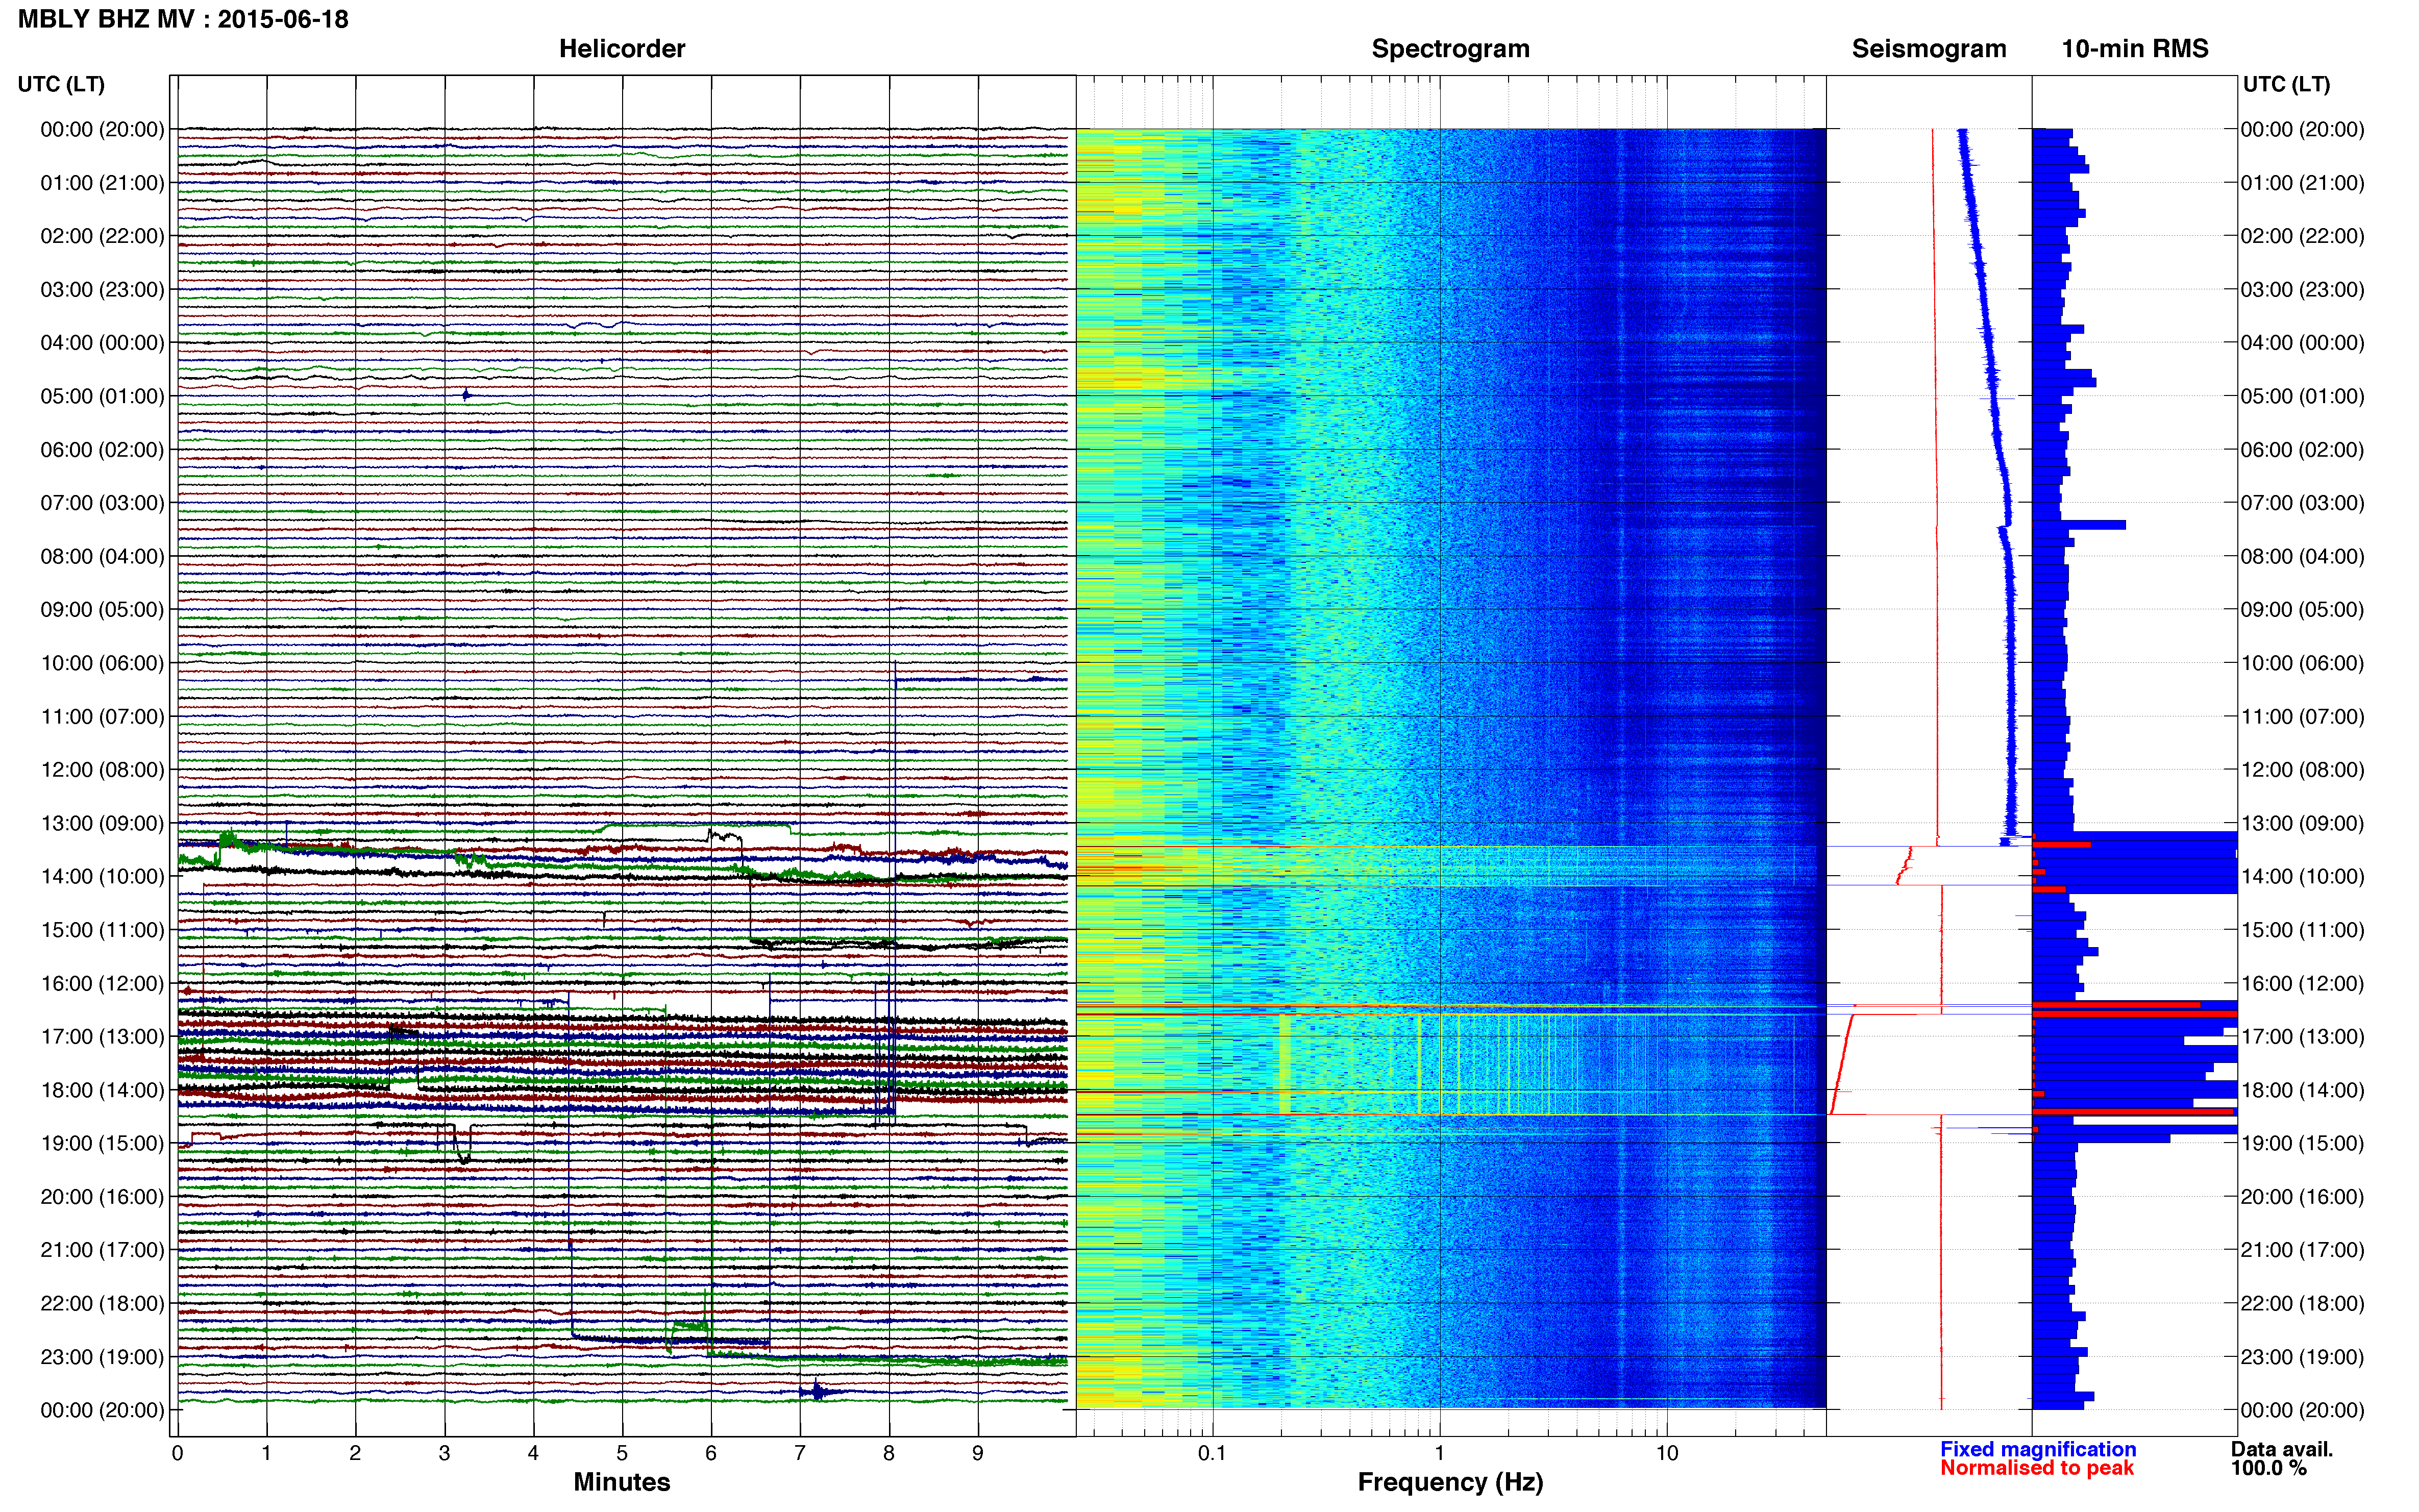Click the title 'MBLY BHZ MV : 2015-06-18'
Viewport: 2419px width, 1512px height.
coord(183,19)
